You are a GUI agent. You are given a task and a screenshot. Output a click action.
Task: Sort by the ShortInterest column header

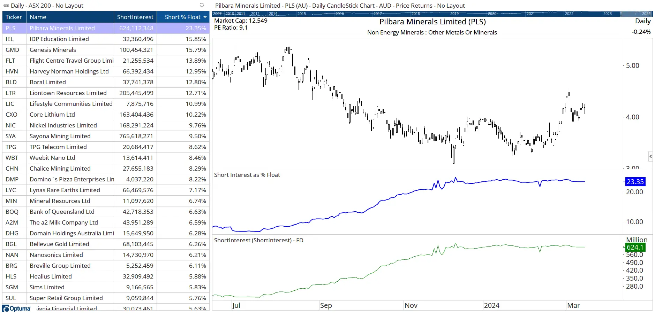[x=135, y=17]
